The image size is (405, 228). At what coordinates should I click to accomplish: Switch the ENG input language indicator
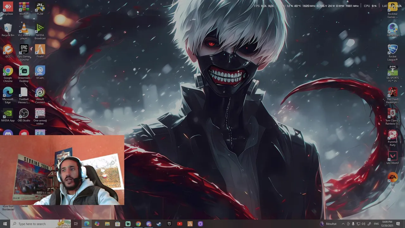coord(376,224)
